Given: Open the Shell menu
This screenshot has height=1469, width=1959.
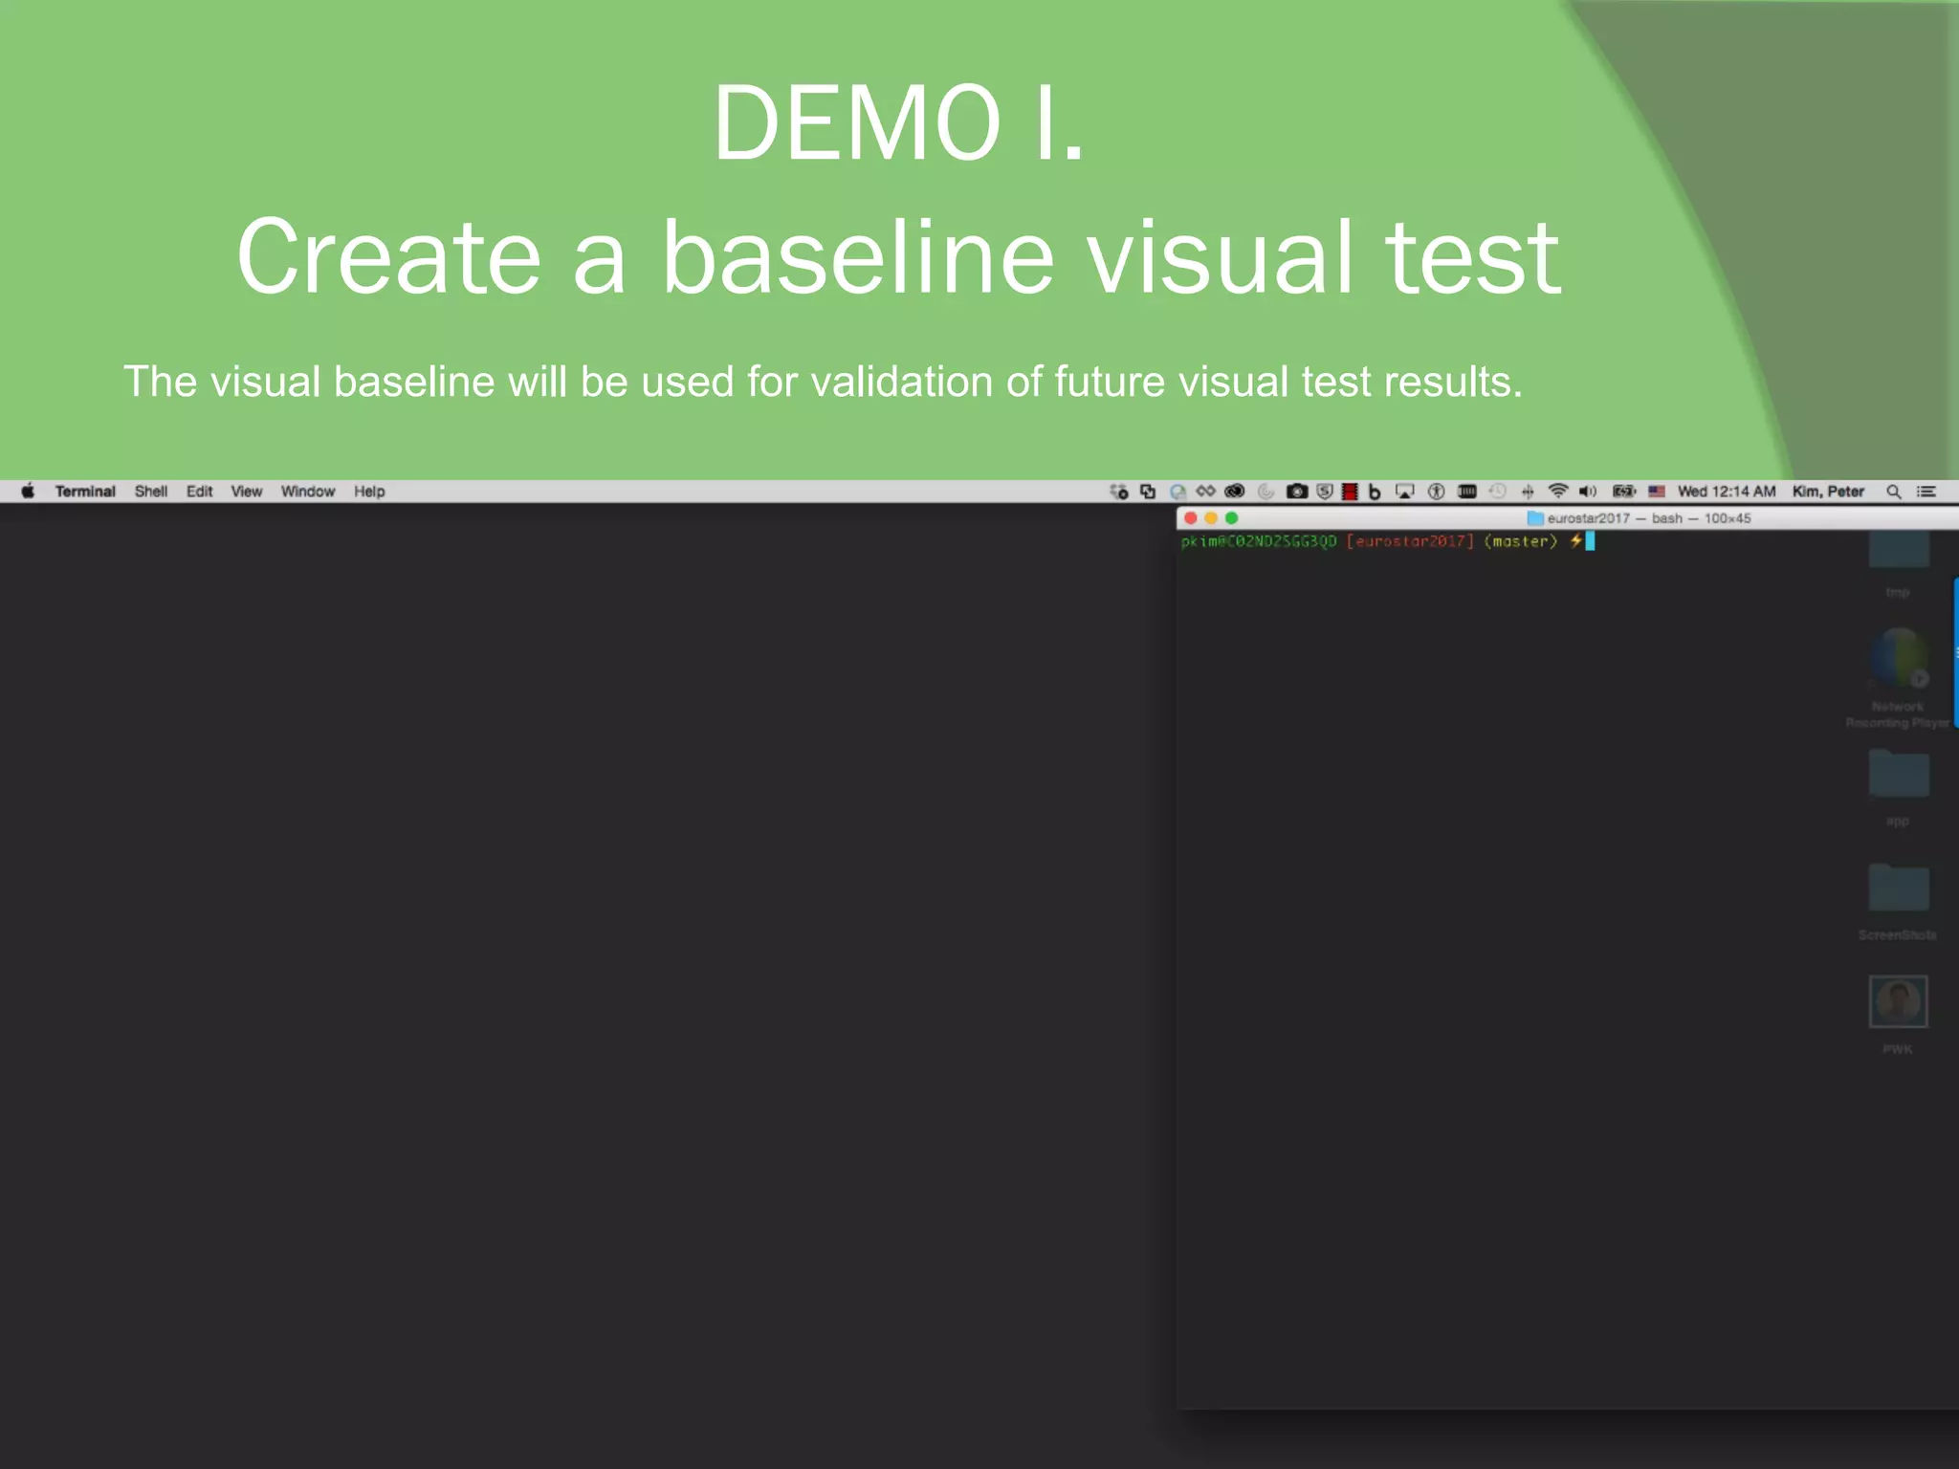Looking at the screenshot, I should [151, 491].
